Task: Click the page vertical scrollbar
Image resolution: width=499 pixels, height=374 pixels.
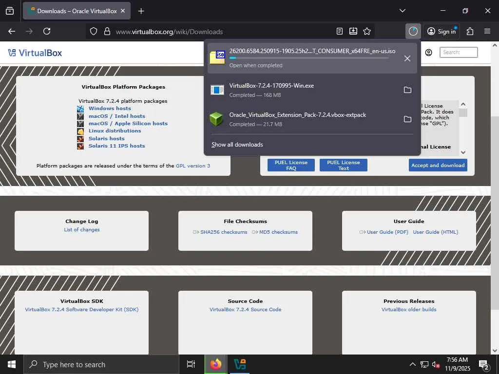Action: (495, 213)
